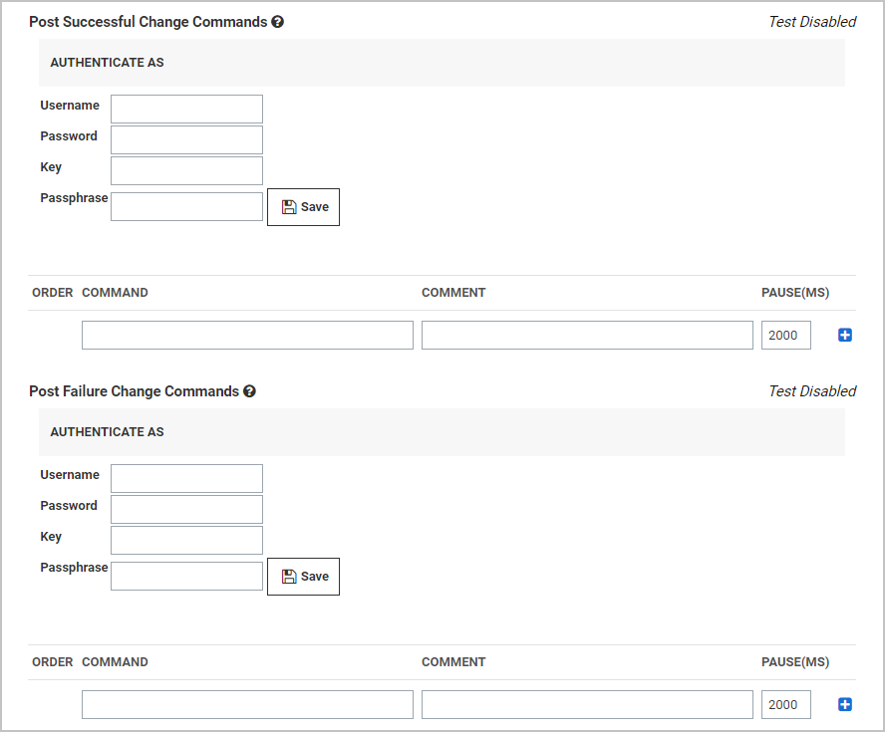
Task: Click Command input for Post Failure commands
Action: [x=247, y=705]
